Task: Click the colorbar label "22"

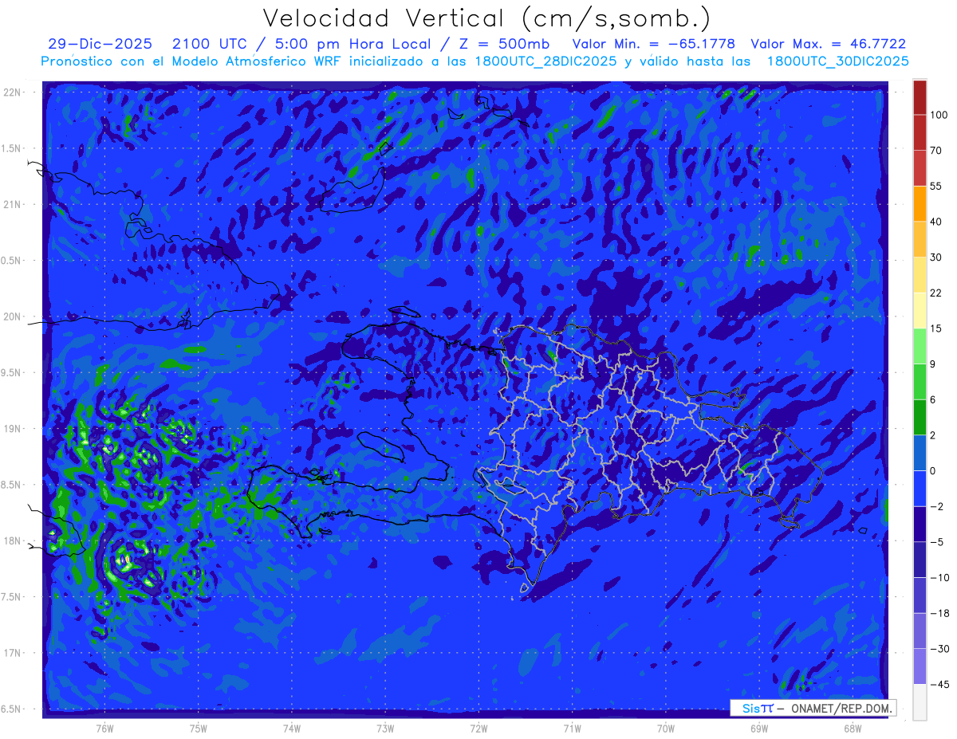Action: [937, 293]
